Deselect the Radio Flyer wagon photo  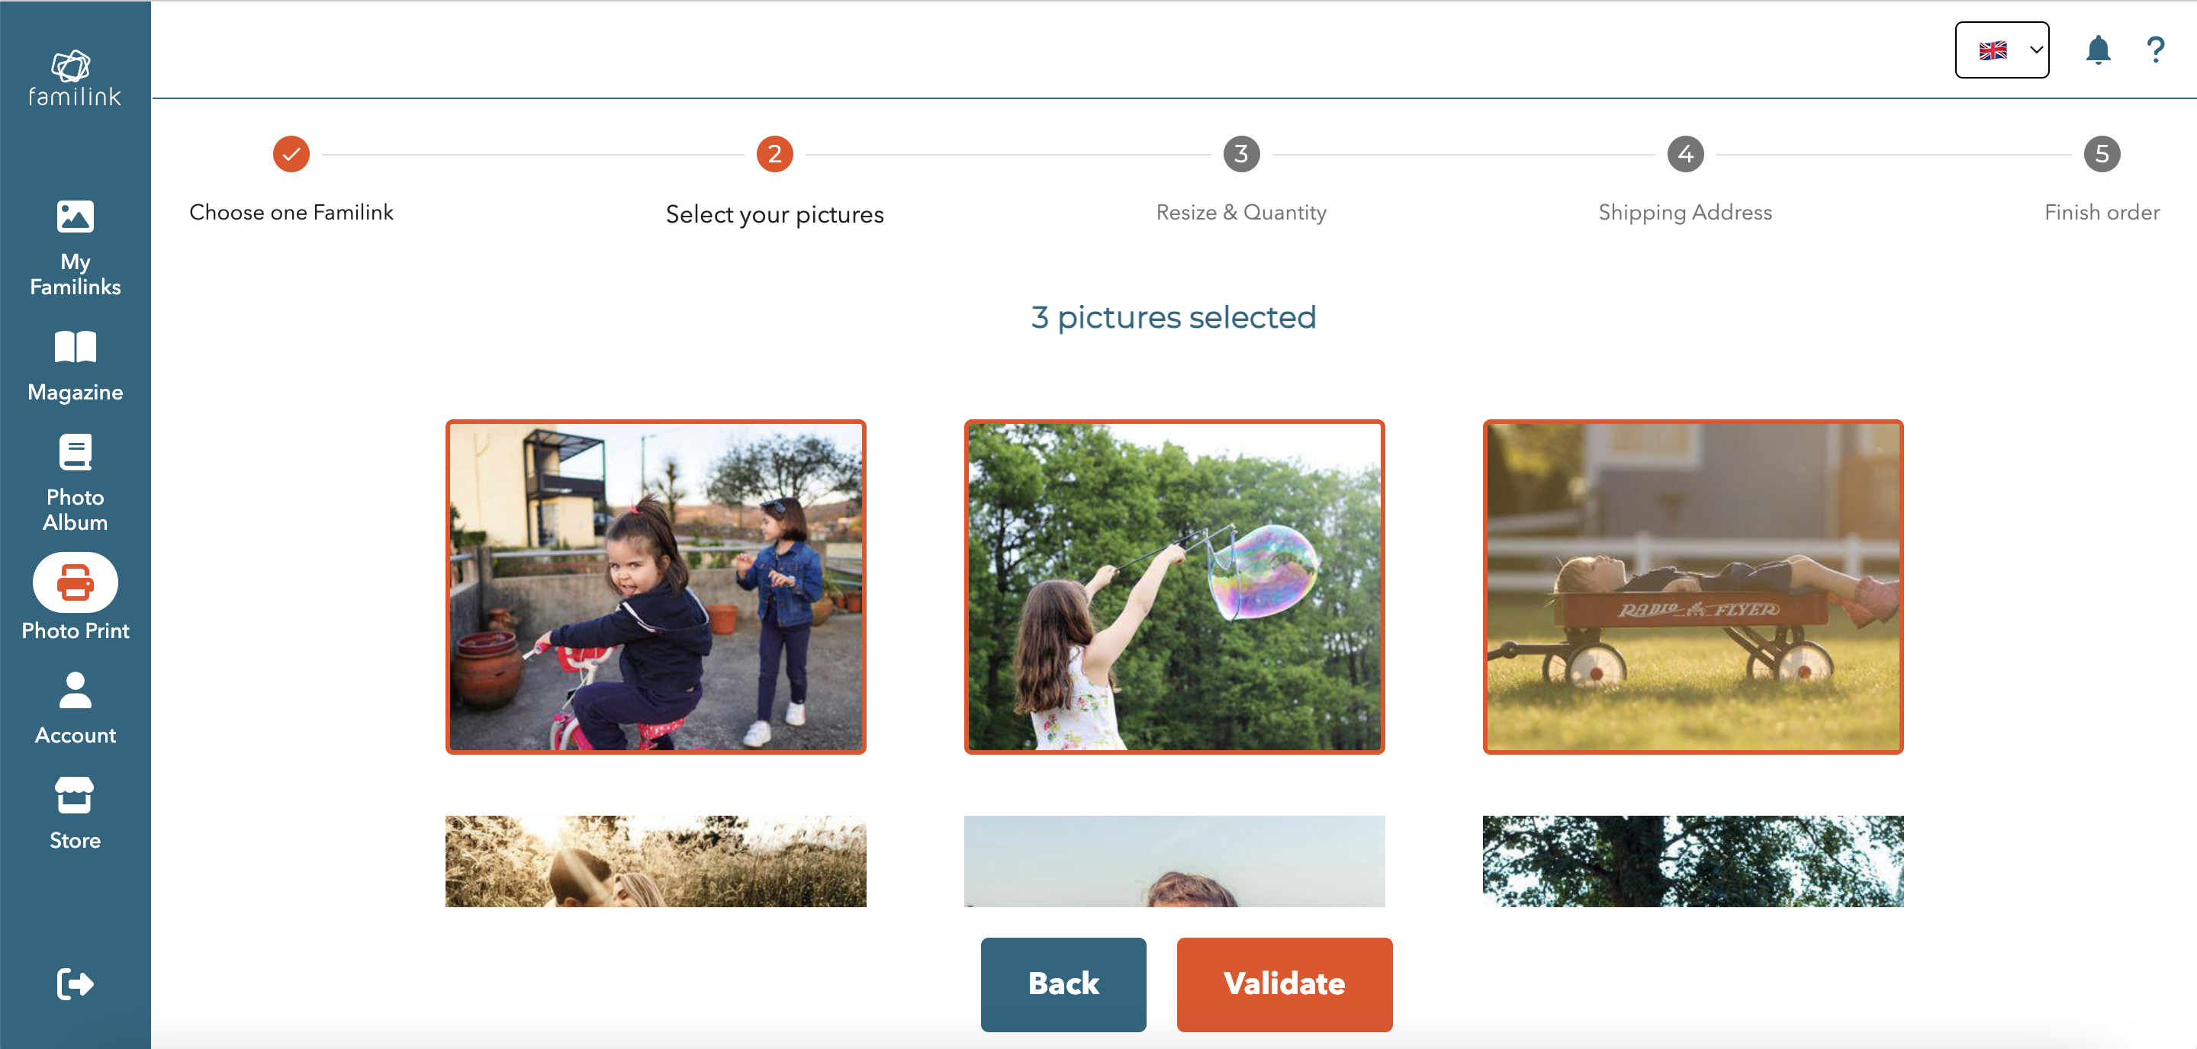pyautogui.click(x=1692, y=586)
